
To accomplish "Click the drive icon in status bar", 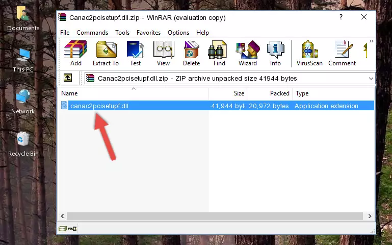I will pyautogui.click(x=62, y=229).
